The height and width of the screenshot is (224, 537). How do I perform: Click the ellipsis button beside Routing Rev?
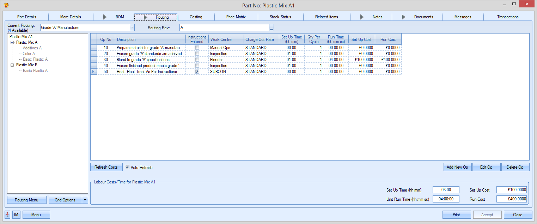[x=271, y=28]
